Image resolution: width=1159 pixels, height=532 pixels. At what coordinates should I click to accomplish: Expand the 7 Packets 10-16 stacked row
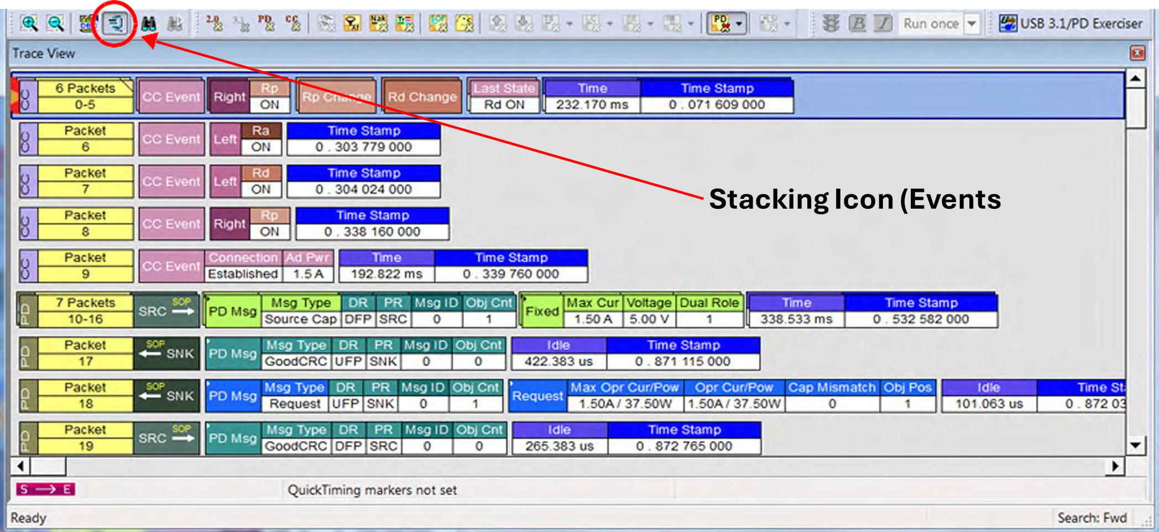click(x=85, y=310)
